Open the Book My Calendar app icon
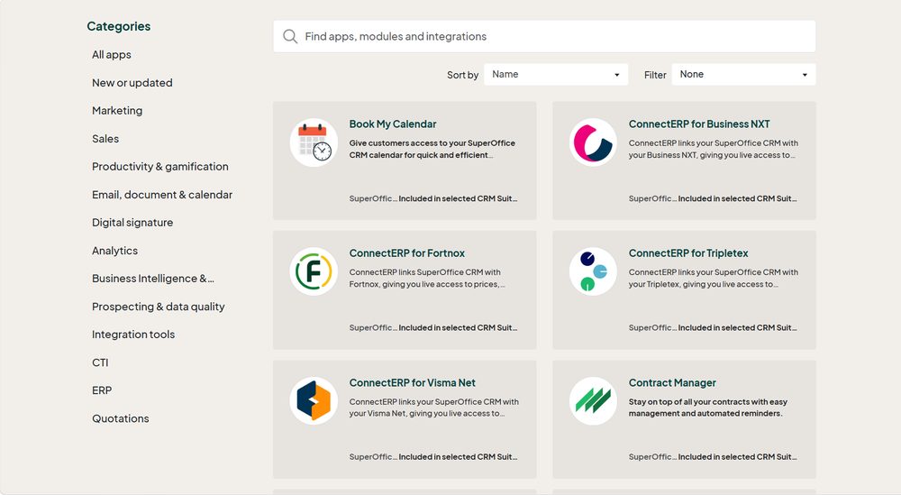 (314, 142)
